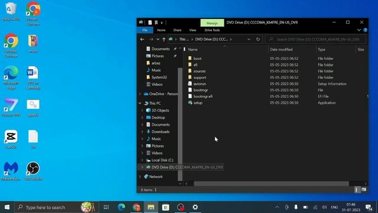The width and height of the screenshot is (378, 213).
Task: Click the navigation pane vertical scrollbar
Action: click(x=180, y=124)
